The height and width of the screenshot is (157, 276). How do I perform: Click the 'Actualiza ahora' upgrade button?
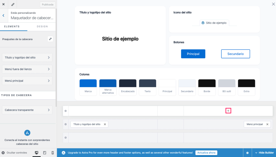click(x=206, y=153)
